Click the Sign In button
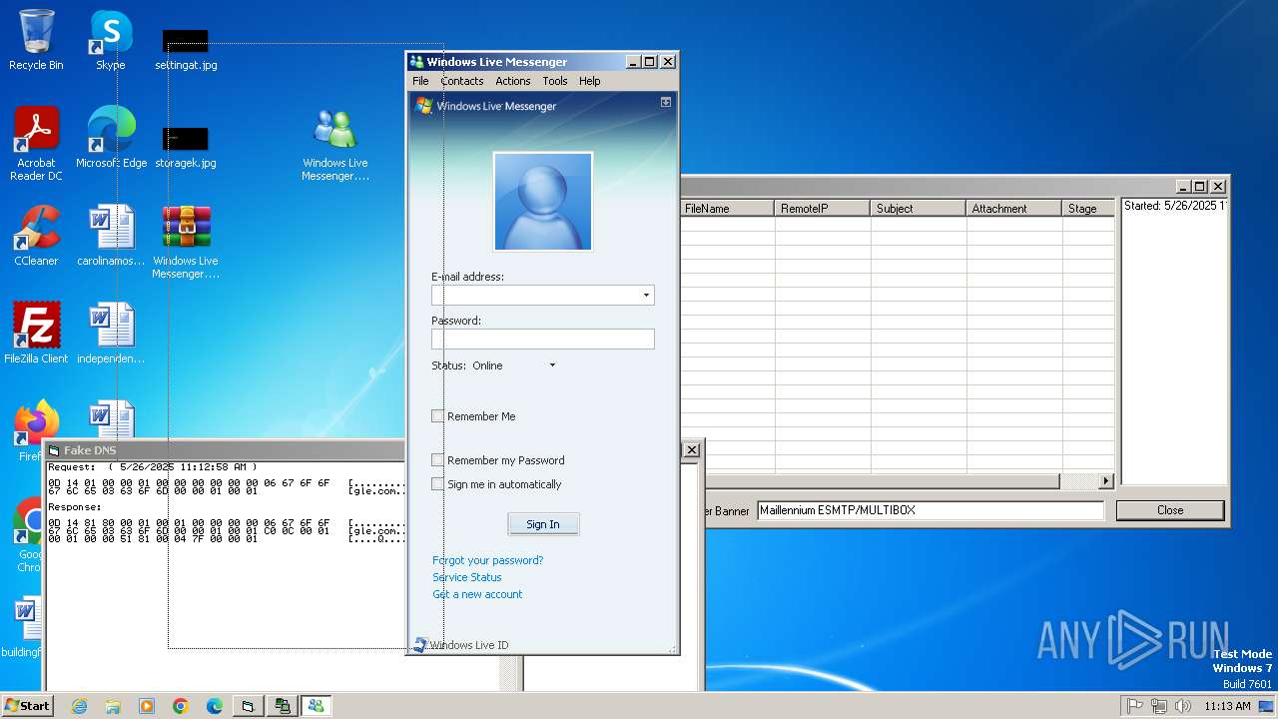The height and width of the screenshot is (719, 1278). 543,524
